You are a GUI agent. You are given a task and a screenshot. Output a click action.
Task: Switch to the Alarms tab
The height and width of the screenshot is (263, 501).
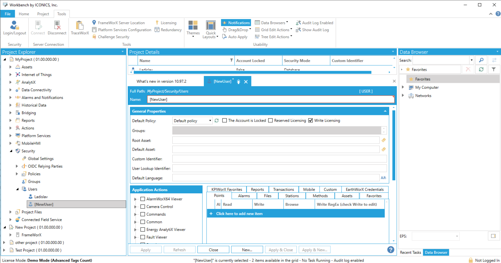(244, 196)
